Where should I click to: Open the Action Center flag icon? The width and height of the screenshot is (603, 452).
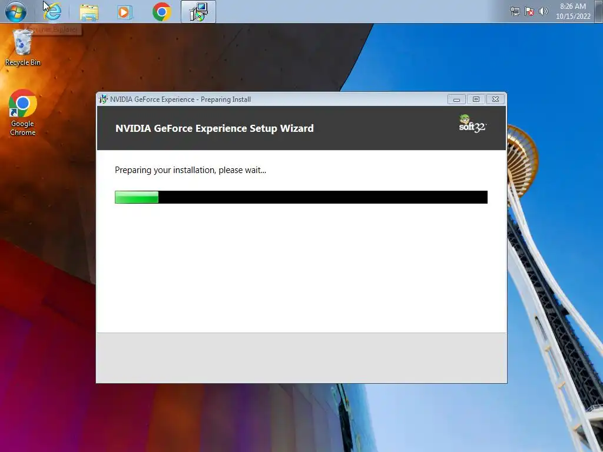point(529,12)
